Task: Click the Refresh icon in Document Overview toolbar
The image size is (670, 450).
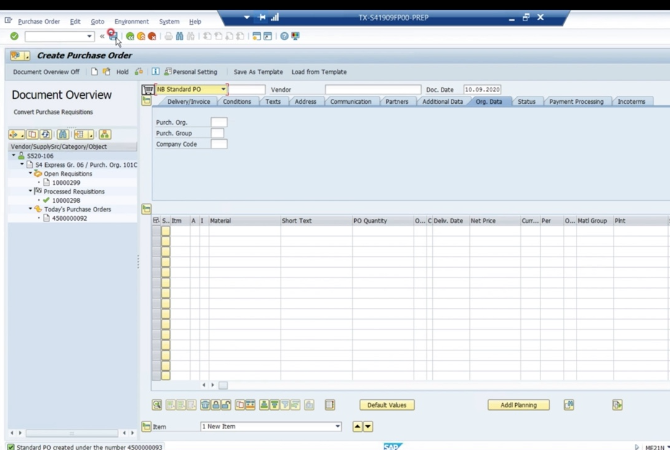Action: click(x=45, y=134)
